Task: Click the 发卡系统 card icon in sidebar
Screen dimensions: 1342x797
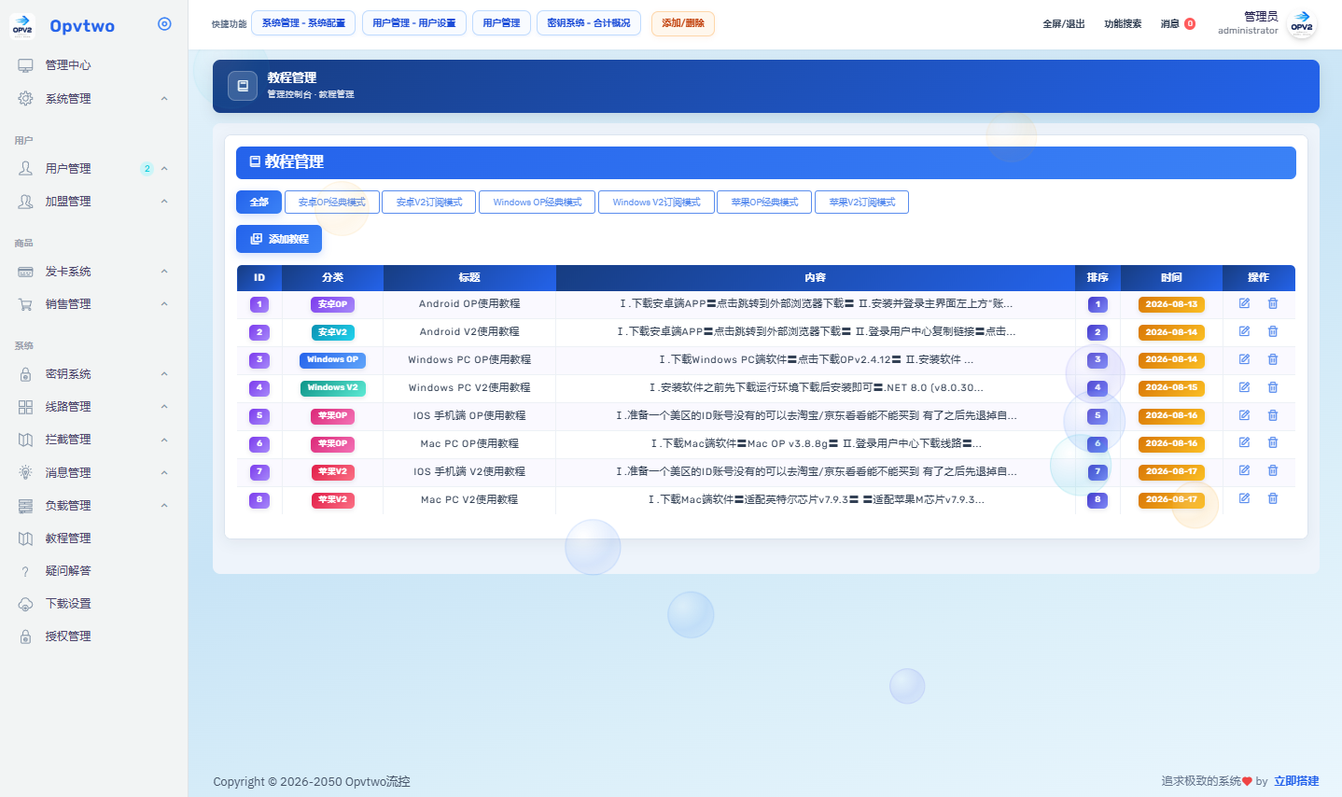Action: 25,272
